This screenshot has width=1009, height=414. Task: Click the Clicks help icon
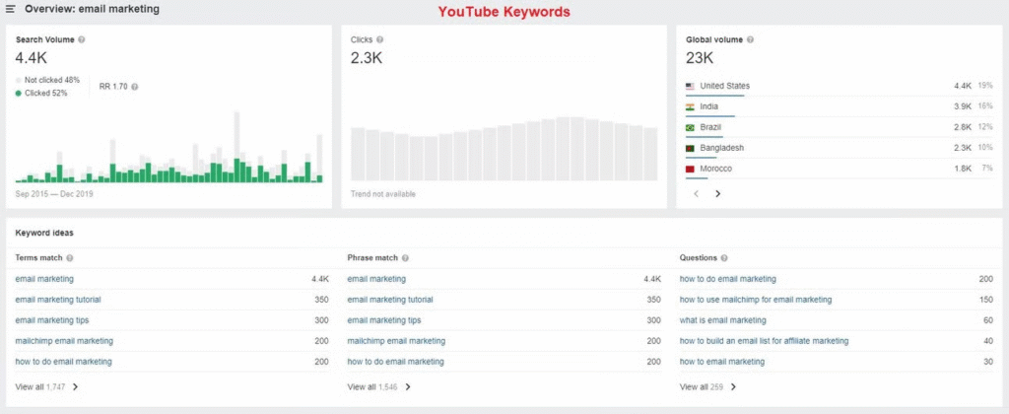point(380,39)
